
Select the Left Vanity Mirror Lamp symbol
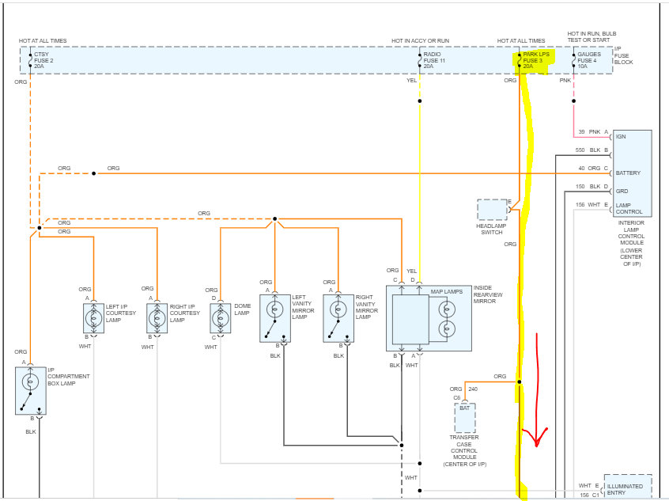[x=275, y=318]
